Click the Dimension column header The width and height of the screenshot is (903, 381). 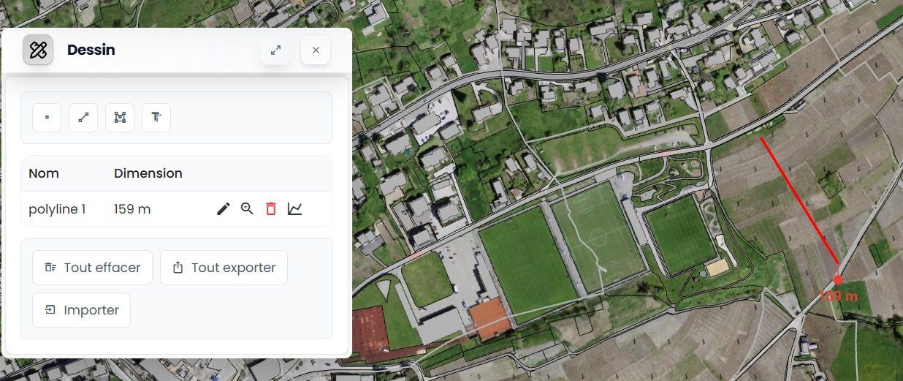point(148,173)
